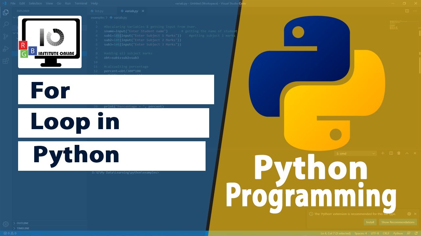
Task: Click the split editor icon
Action: click(407, 11)
